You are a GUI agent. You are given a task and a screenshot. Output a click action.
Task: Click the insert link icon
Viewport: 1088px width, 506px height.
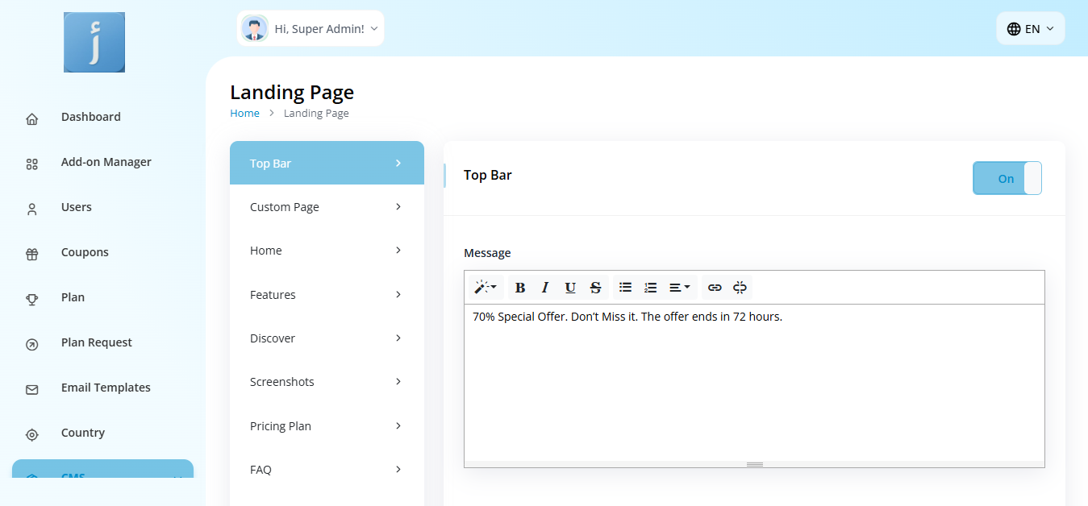[x=715, y=288]
